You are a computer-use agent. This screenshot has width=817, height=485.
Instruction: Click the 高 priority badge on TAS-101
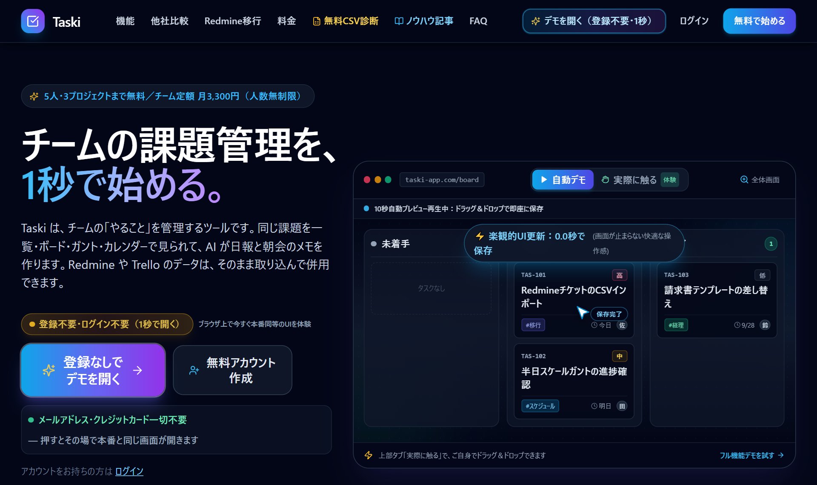(619, 275)
